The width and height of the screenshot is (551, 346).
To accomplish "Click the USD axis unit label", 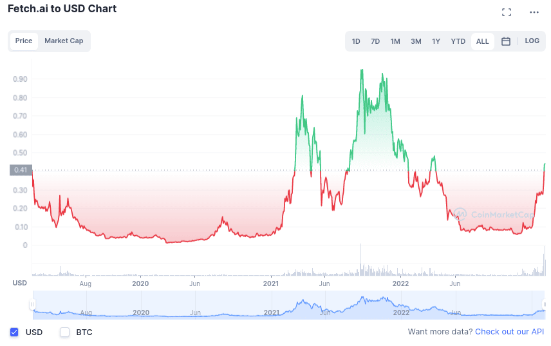I will [x=20, y=283].
